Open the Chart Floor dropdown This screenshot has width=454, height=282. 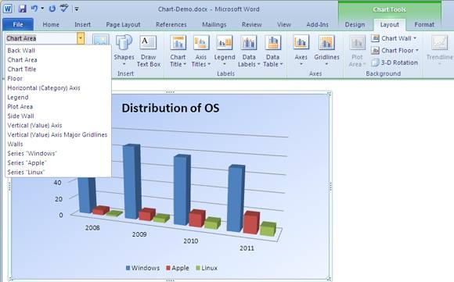point(395,51)
